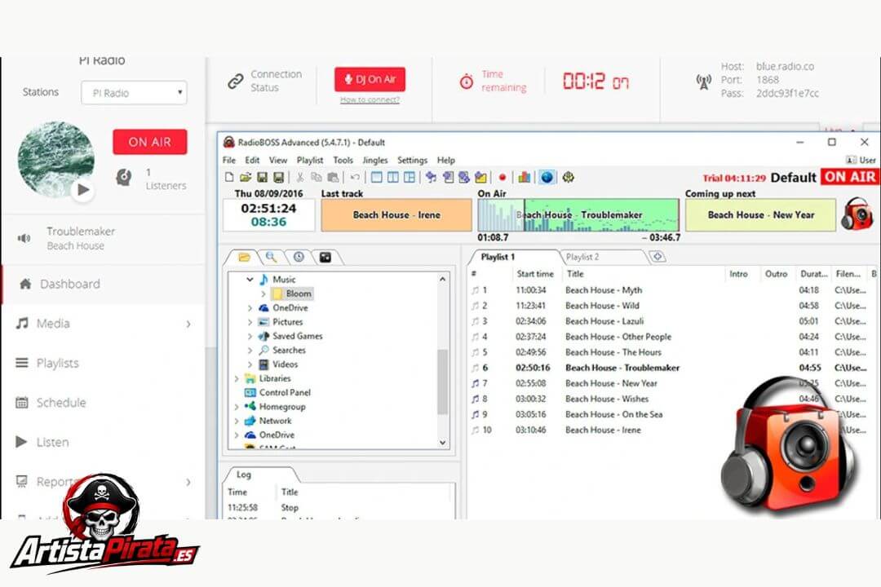The width and height of the screenshot is (881, 587).
Task: Open statistics with the bar chart icon
Action: (x=525, y=178)
